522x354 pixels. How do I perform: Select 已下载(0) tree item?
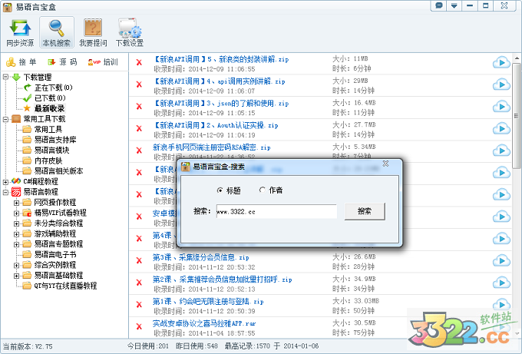click(x=50, y=98)
